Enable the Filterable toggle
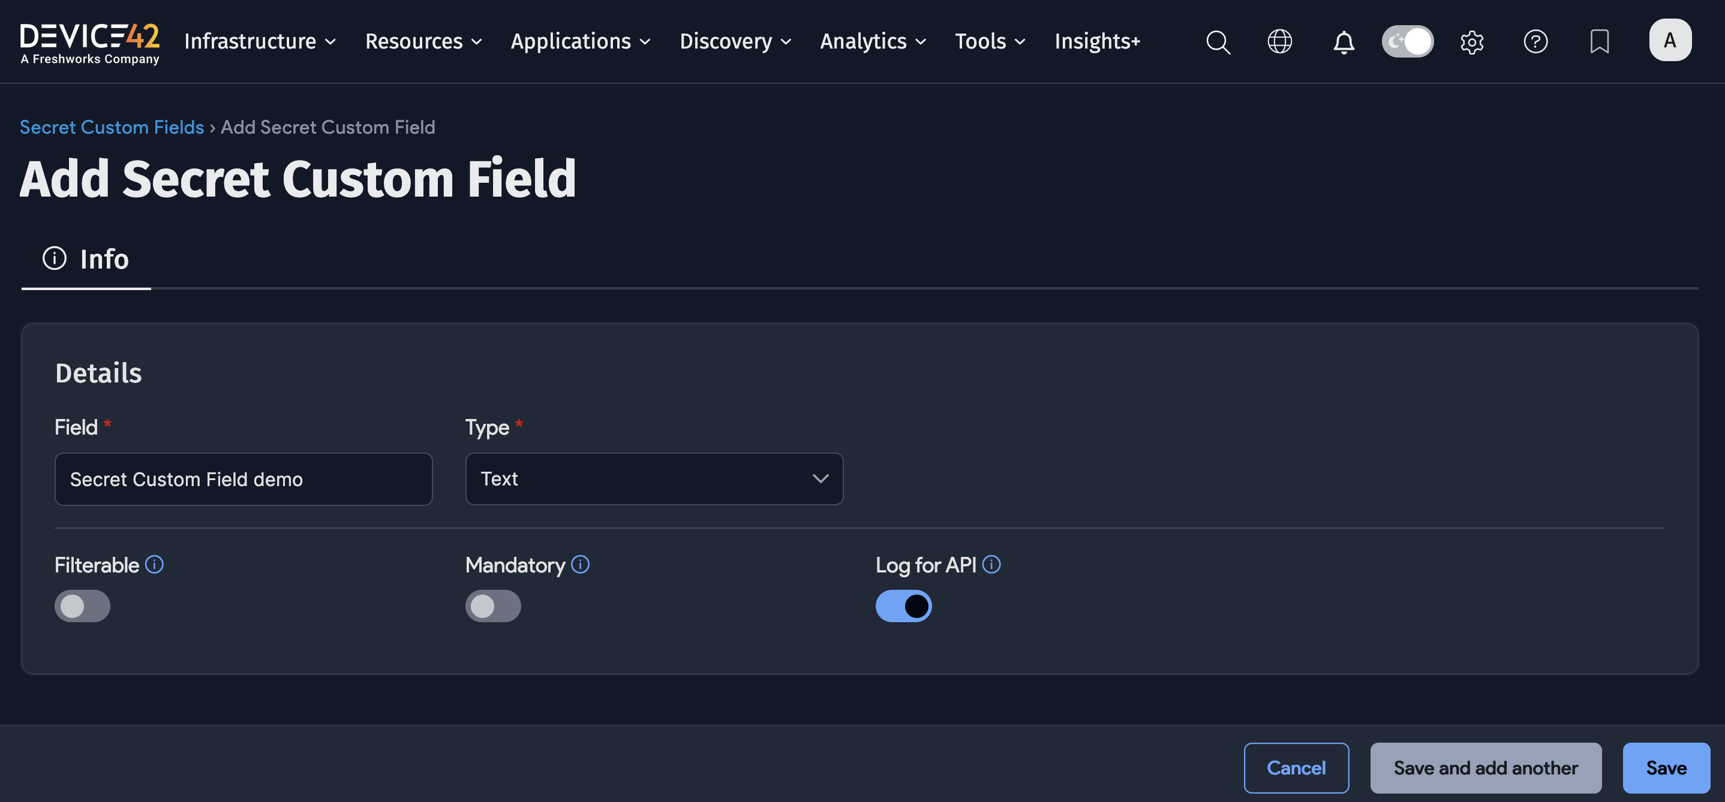This screenshot has height=802, width=1725. (82, 606)
